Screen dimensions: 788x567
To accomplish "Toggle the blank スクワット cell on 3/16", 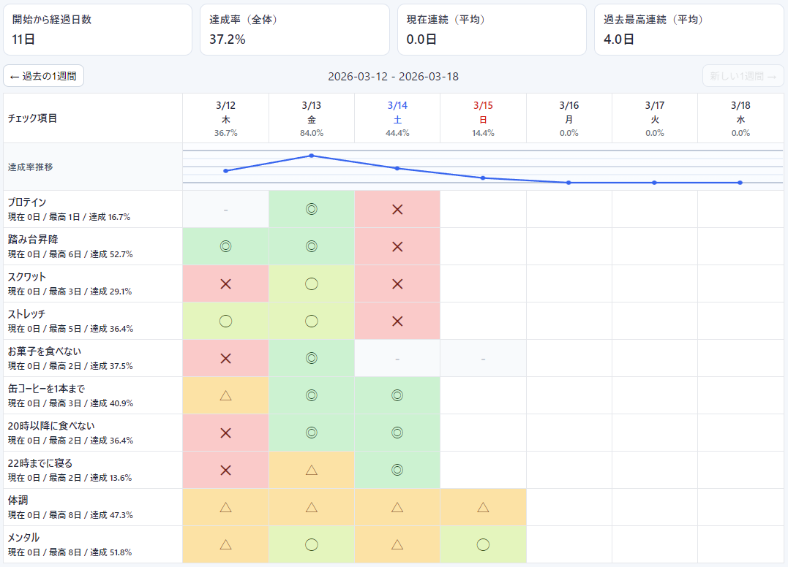I will click(569, 283).
